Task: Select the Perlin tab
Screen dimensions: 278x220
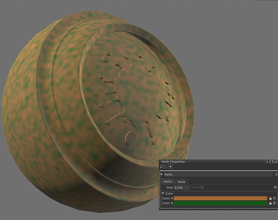Action: point(168,182)
